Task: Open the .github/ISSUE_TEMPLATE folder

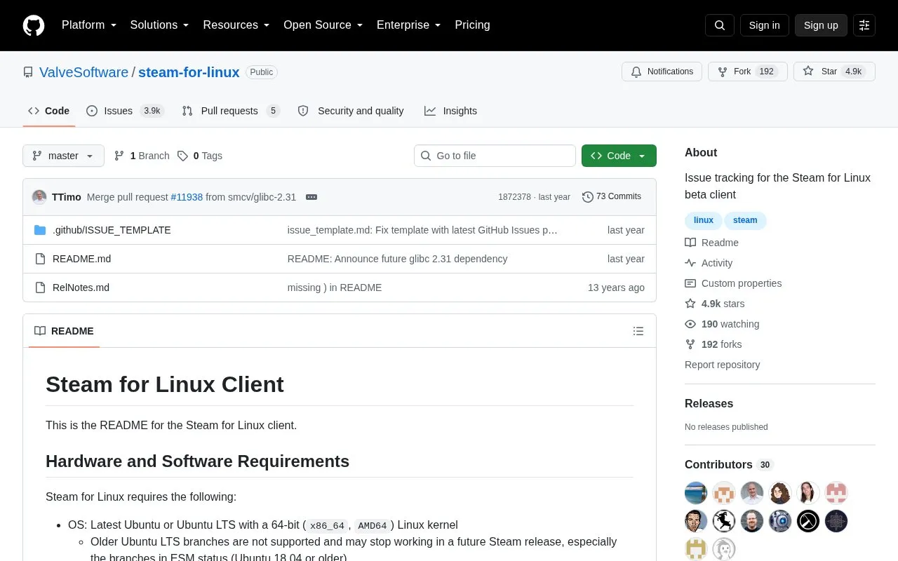Action: [x=112, y=230]
